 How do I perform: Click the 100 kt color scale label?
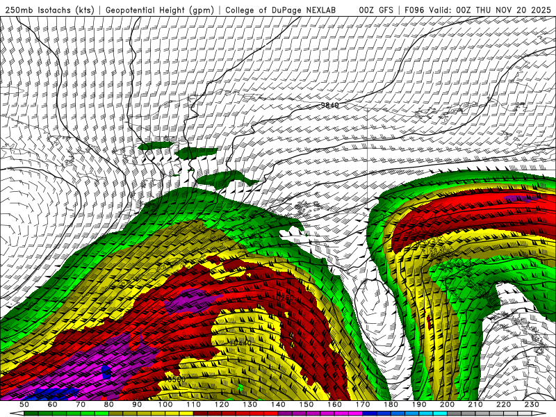point(165,404)
